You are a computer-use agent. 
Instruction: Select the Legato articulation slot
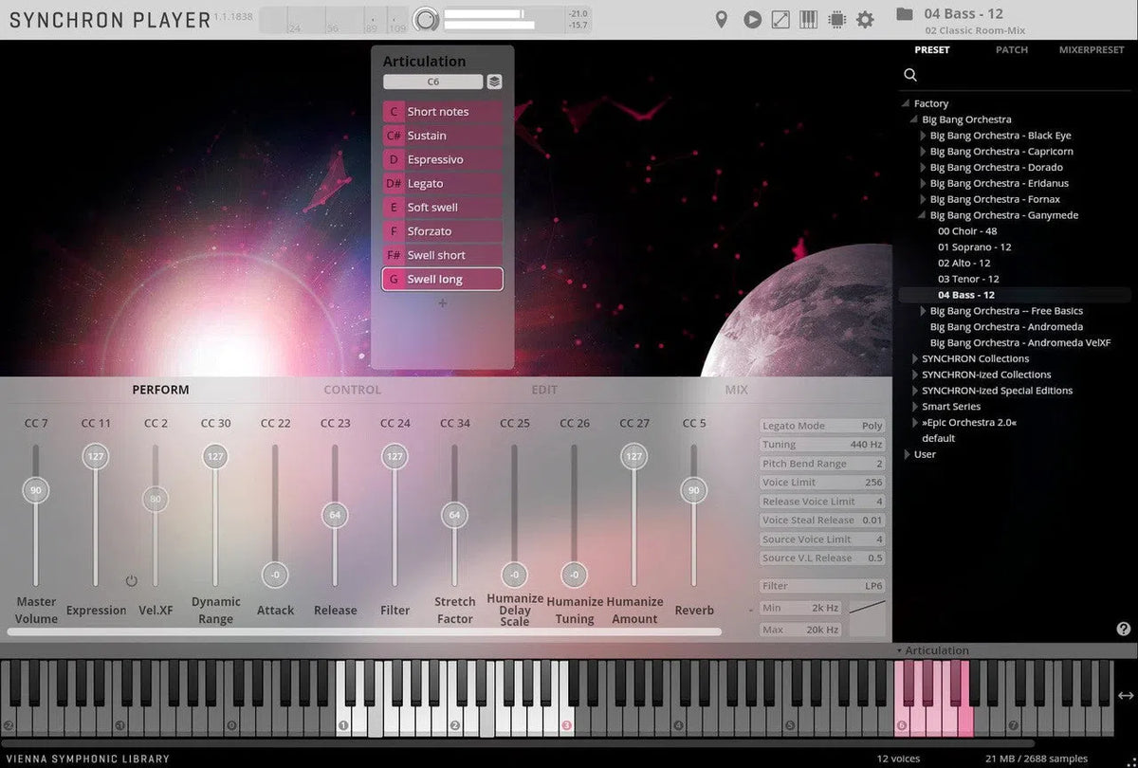442,183
